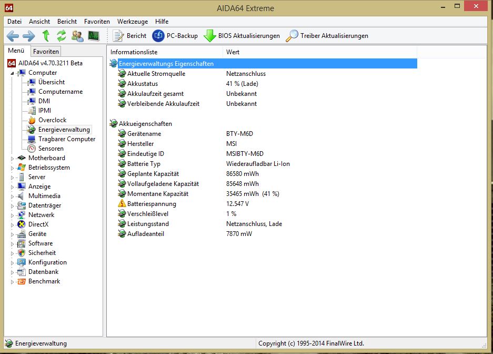Click the Server tower icon
493x354 pixels.
click(x=22, y=177)
